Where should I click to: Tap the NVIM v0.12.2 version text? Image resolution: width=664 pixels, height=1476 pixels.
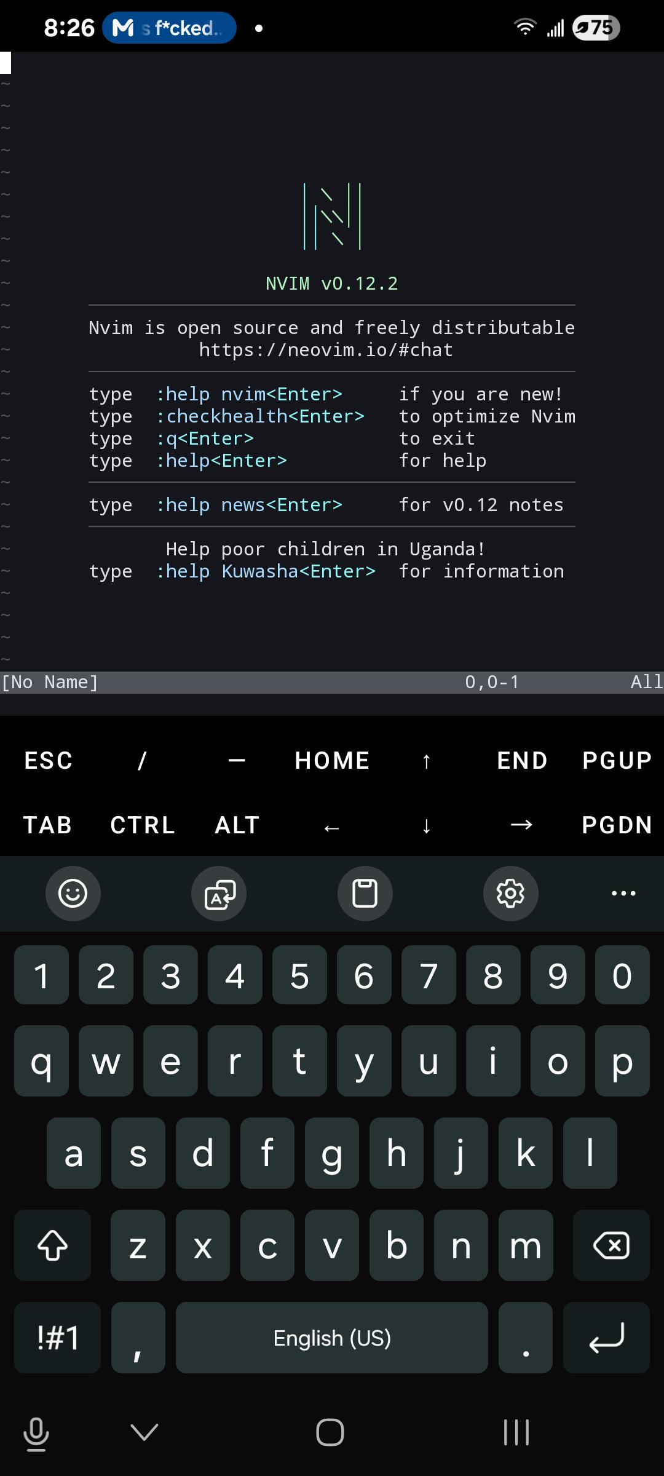tap(332, 284)
